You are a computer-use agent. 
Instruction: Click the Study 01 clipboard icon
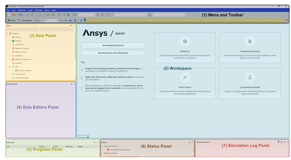pyautogui.click(x=10, y=34)
